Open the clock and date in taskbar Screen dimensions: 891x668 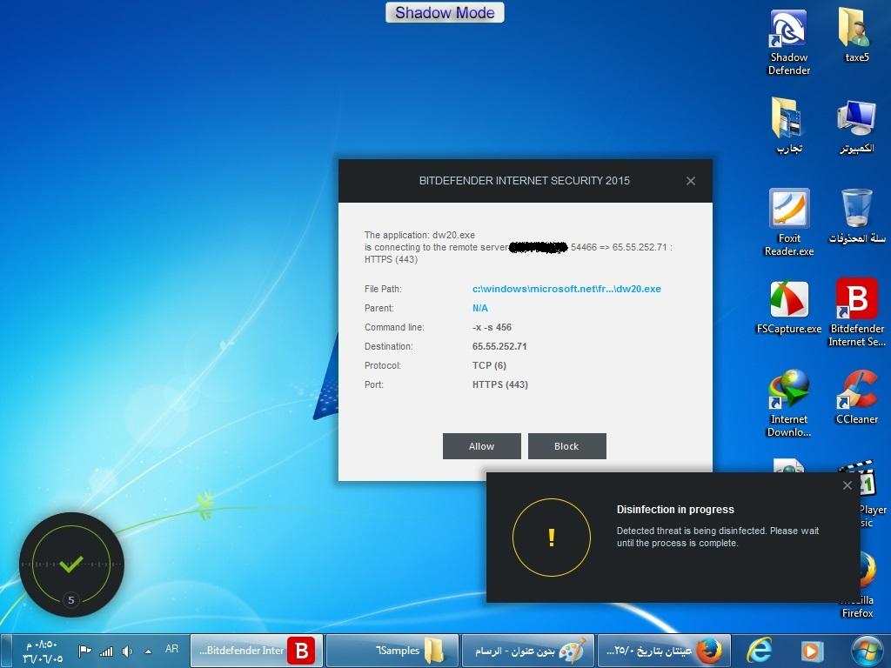click(43, 651)
